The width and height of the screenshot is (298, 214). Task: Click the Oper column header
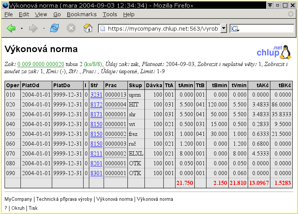[12, 85]
